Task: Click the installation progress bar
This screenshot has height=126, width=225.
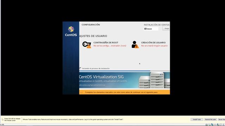Action: 124,71
